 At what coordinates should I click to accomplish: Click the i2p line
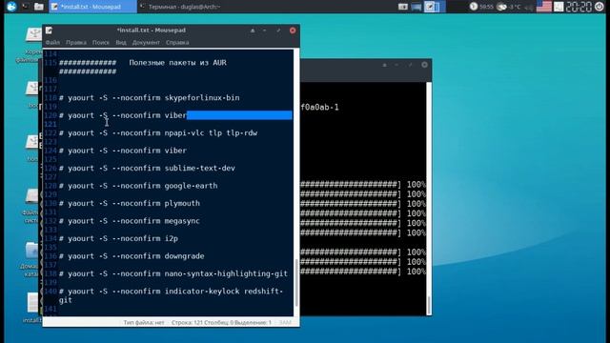(x=118, y=238)
